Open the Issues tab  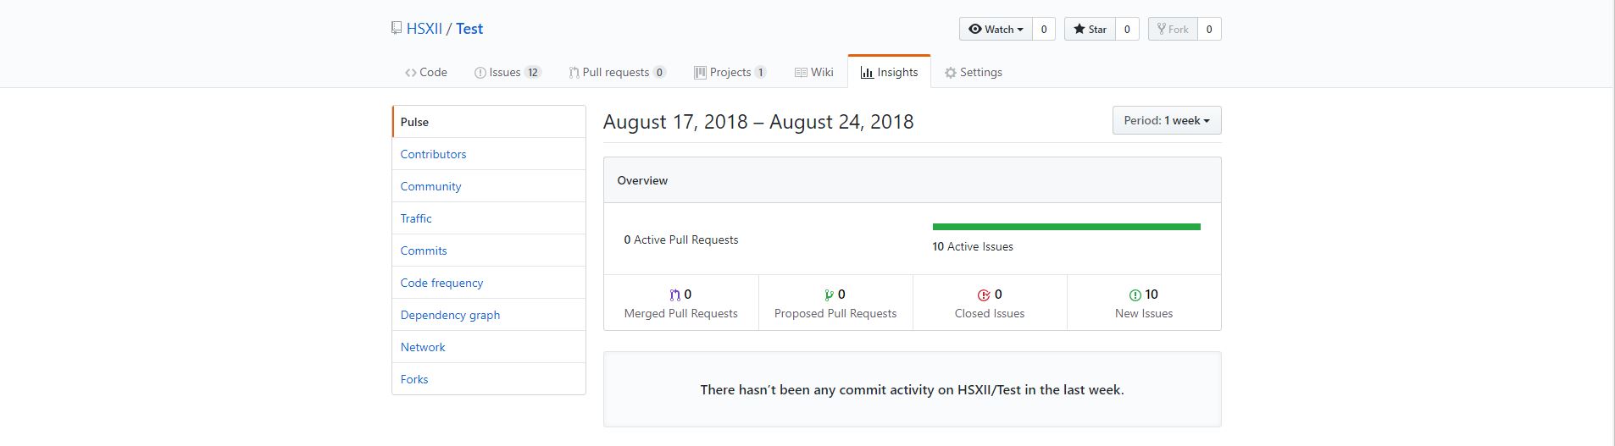(507, 72)
